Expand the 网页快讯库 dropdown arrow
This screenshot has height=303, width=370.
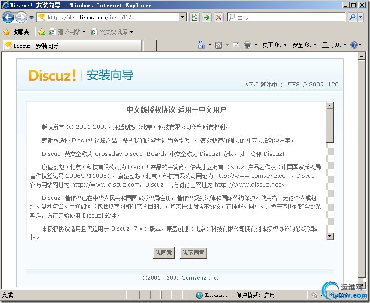pos(132,32)
